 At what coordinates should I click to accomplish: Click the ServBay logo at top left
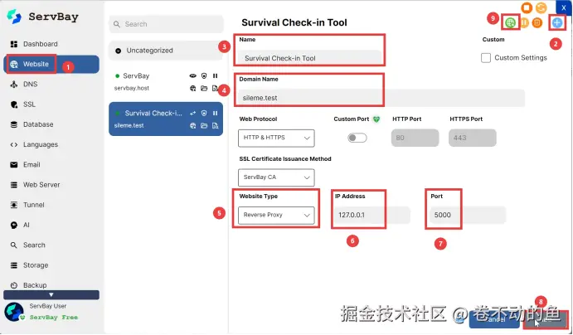42,17
